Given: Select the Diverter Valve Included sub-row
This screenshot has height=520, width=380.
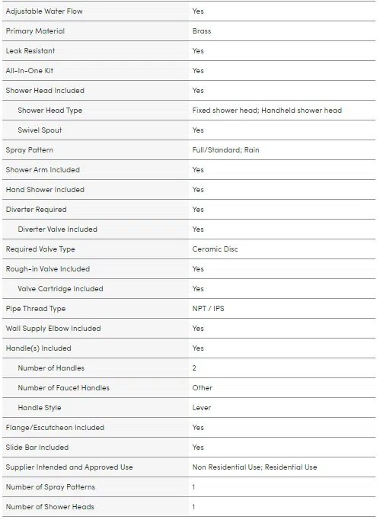Looking at the screenshot, I should 189,230.
